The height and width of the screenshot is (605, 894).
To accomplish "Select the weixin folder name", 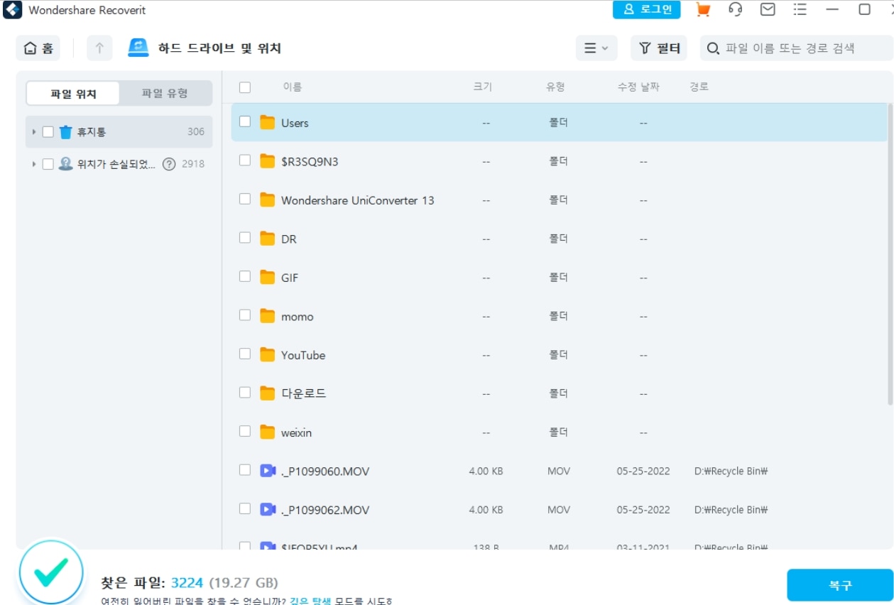I will [296, 432].
